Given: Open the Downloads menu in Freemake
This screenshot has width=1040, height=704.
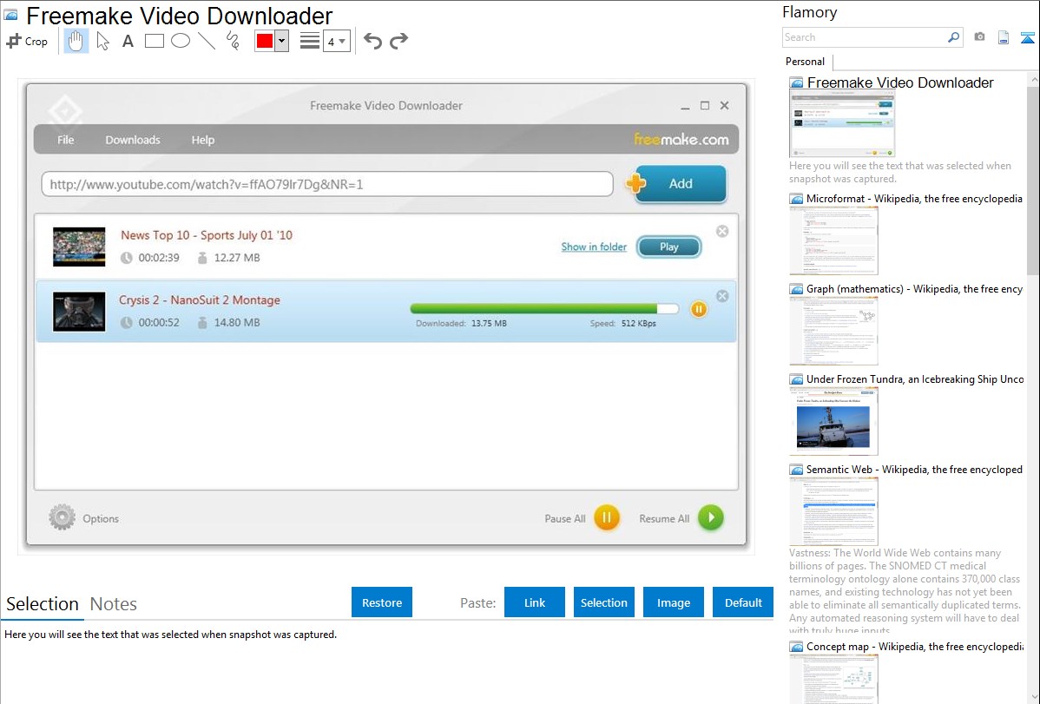Looking at the screenshot, I should [133, 140].
